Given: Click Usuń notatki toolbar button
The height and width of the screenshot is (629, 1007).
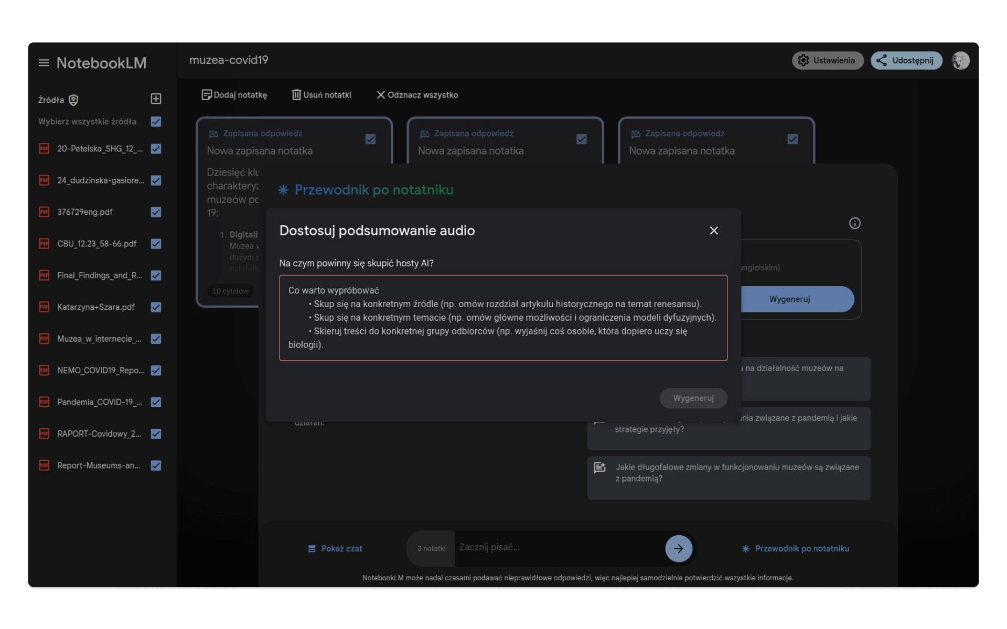Looking at the screenshot, I should click(322, 95).
